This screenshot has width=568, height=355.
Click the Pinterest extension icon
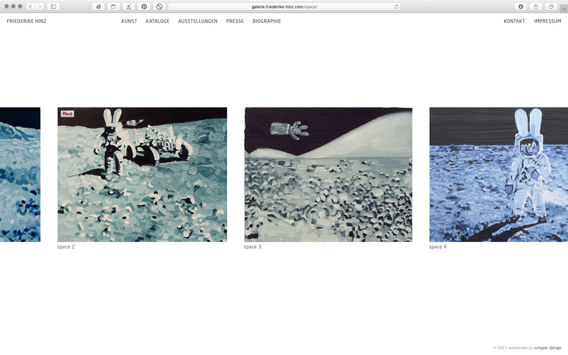click(144, 7)
